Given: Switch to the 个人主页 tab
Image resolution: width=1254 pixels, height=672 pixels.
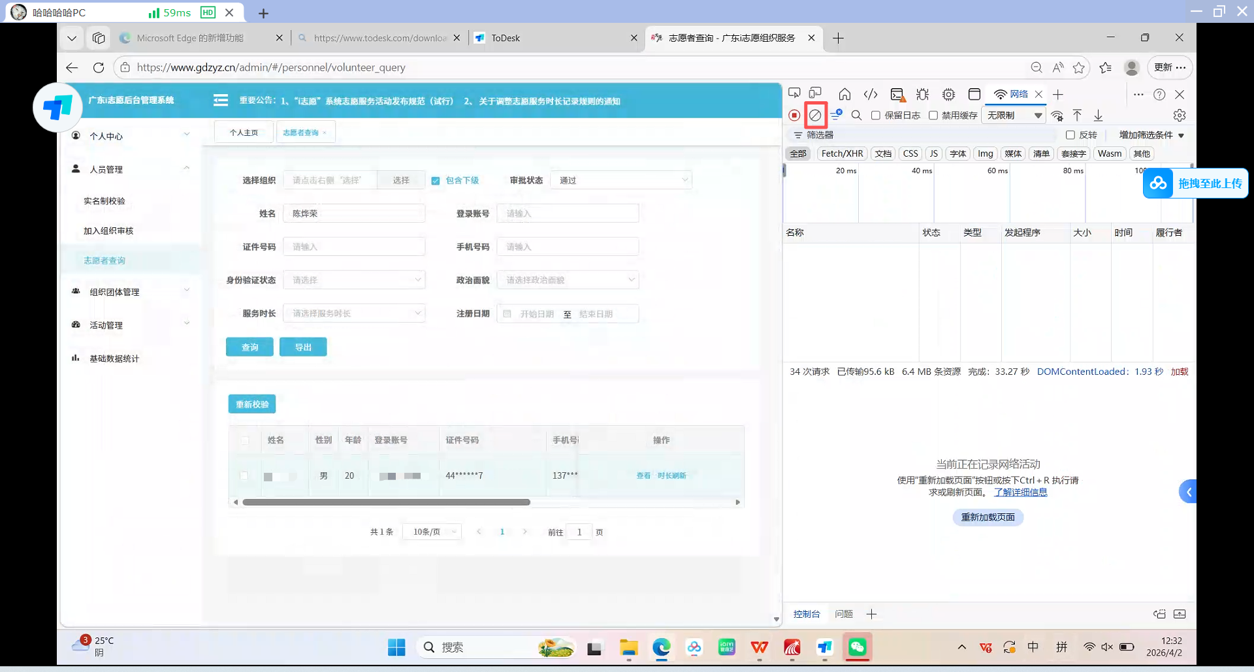Looking at the screenshot, I should (x=244, y=133).
